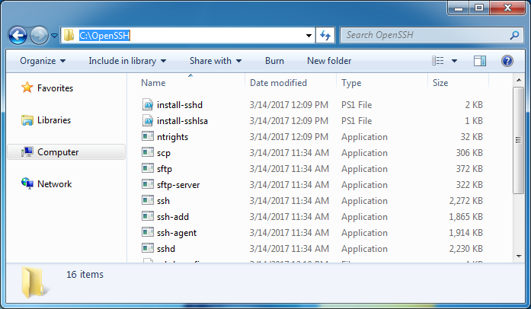Select Network in the navigation pane
531x309 pixels.
pos(46,183)
